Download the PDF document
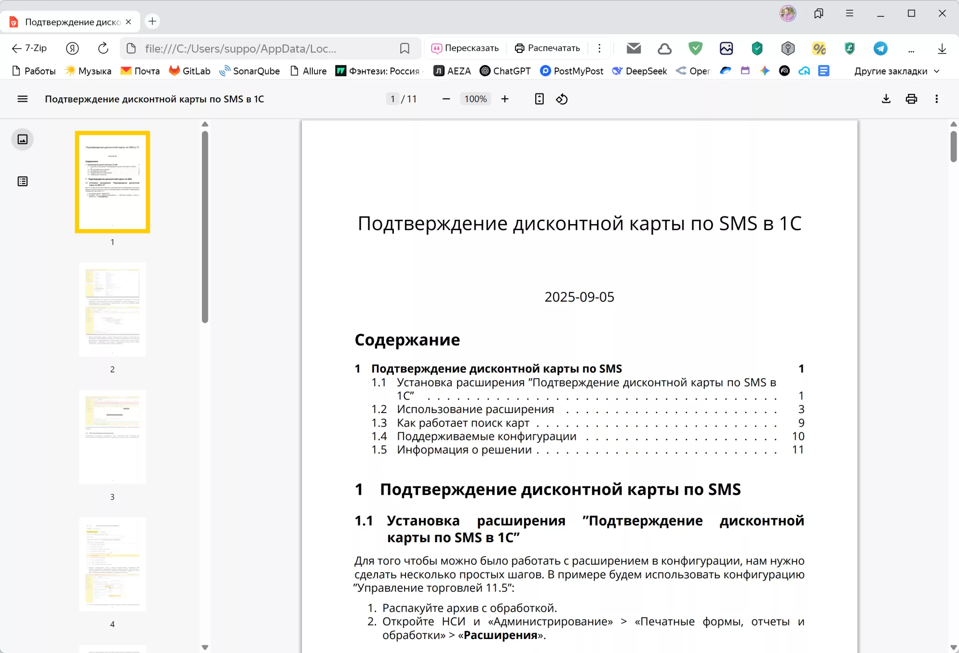 tap(886, 99)
